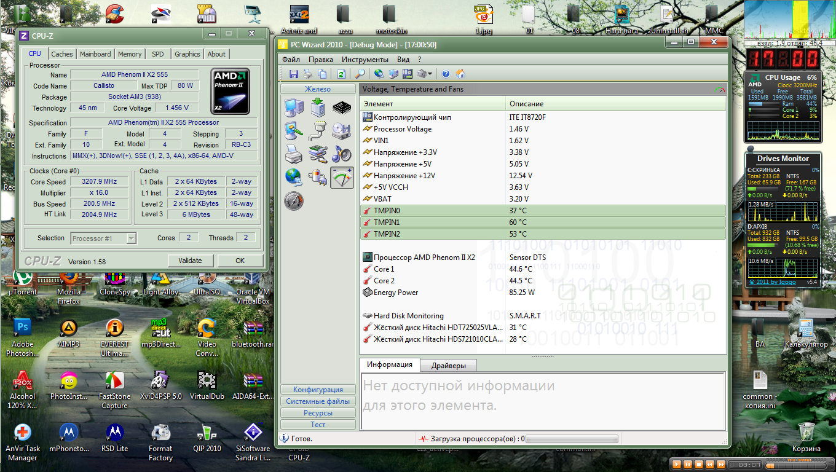The image size is (836, 472).
Task: Select the Mainboard icon with green arrow
Action: pyautogui.click(x=317, y=108)
